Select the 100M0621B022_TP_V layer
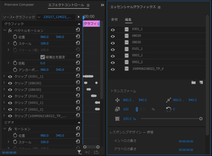 (148, 69)
